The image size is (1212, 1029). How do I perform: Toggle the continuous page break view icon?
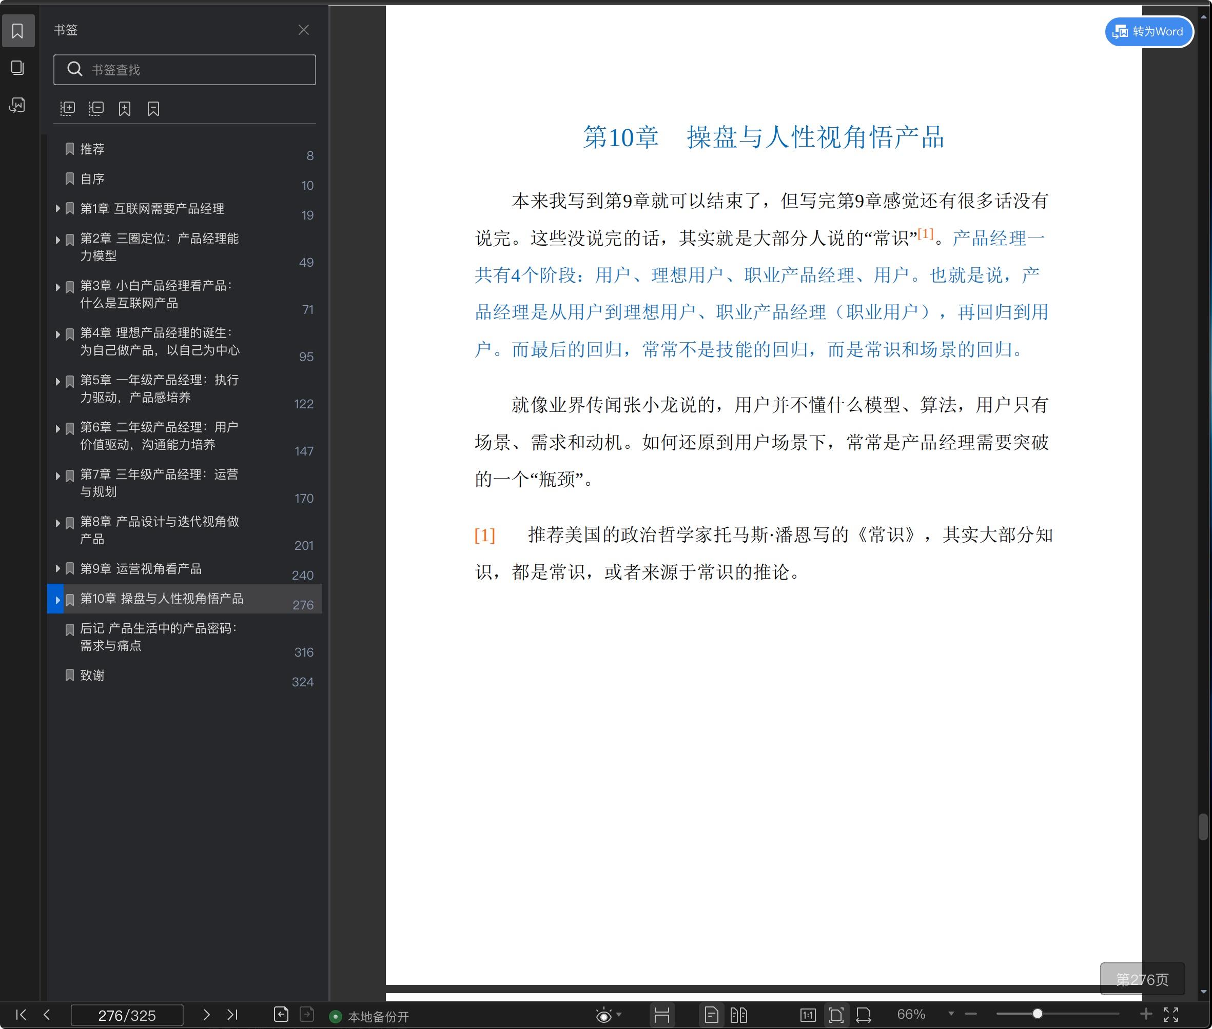[662, 1015]
